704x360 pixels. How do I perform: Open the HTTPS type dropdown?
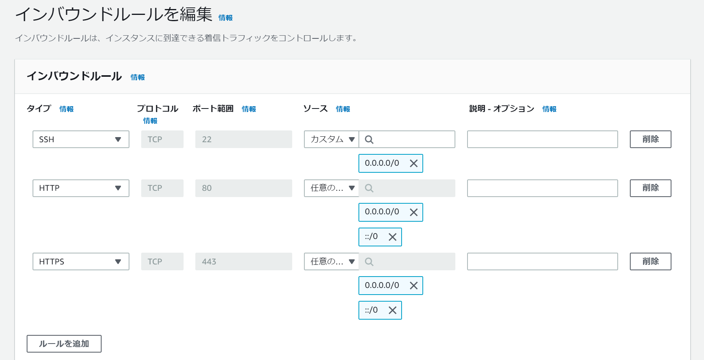point(81,262)
